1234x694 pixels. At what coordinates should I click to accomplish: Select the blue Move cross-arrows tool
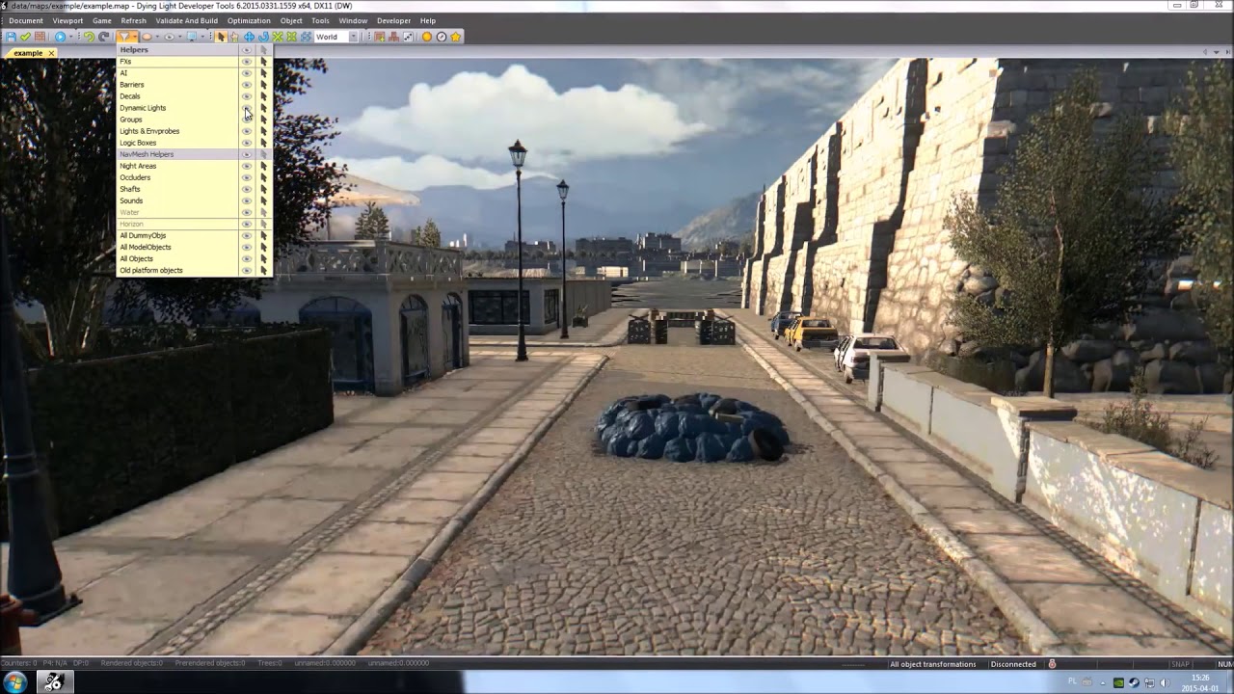tap(249, 37)
